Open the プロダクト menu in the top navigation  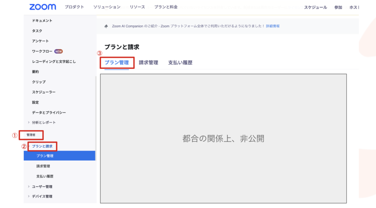pos(74,7)
